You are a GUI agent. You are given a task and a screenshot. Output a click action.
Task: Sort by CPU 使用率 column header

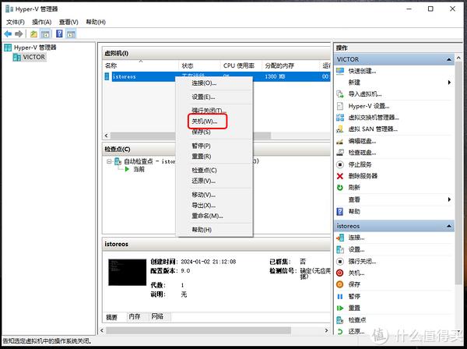241,65
